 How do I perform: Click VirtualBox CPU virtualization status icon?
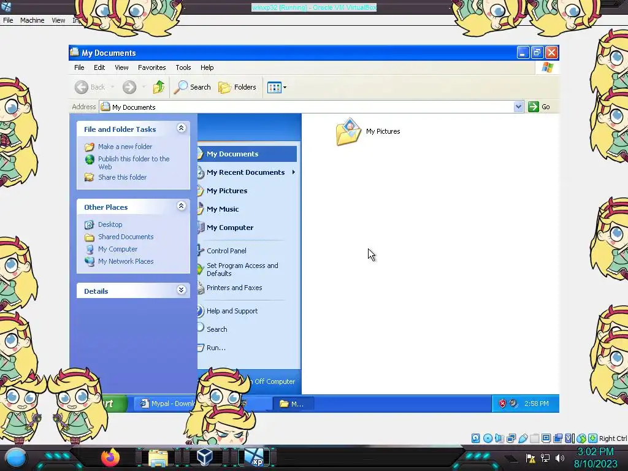point(569,438)
